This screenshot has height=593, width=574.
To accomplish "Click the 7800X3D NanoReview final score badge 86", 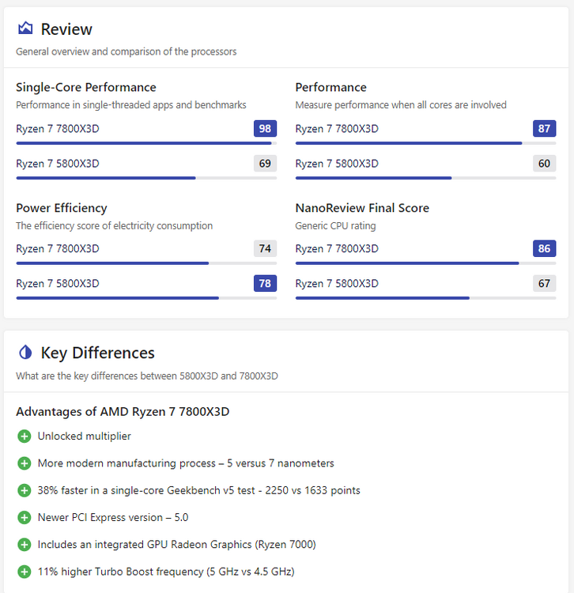I will coord(544,249).
